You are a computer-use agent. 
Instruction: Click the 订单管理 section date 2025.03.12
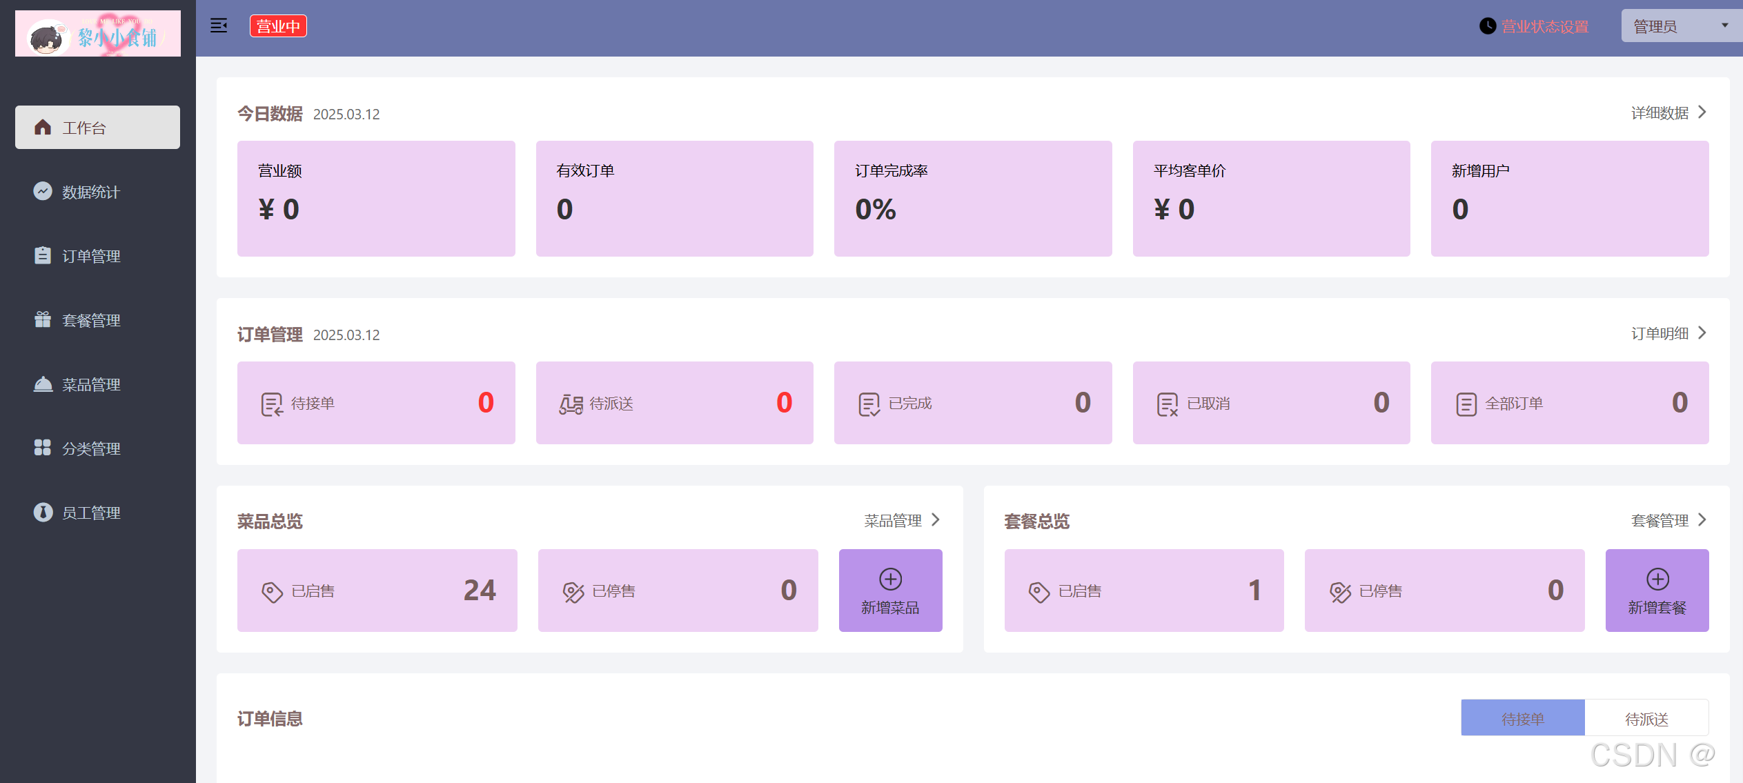point(346,335)
